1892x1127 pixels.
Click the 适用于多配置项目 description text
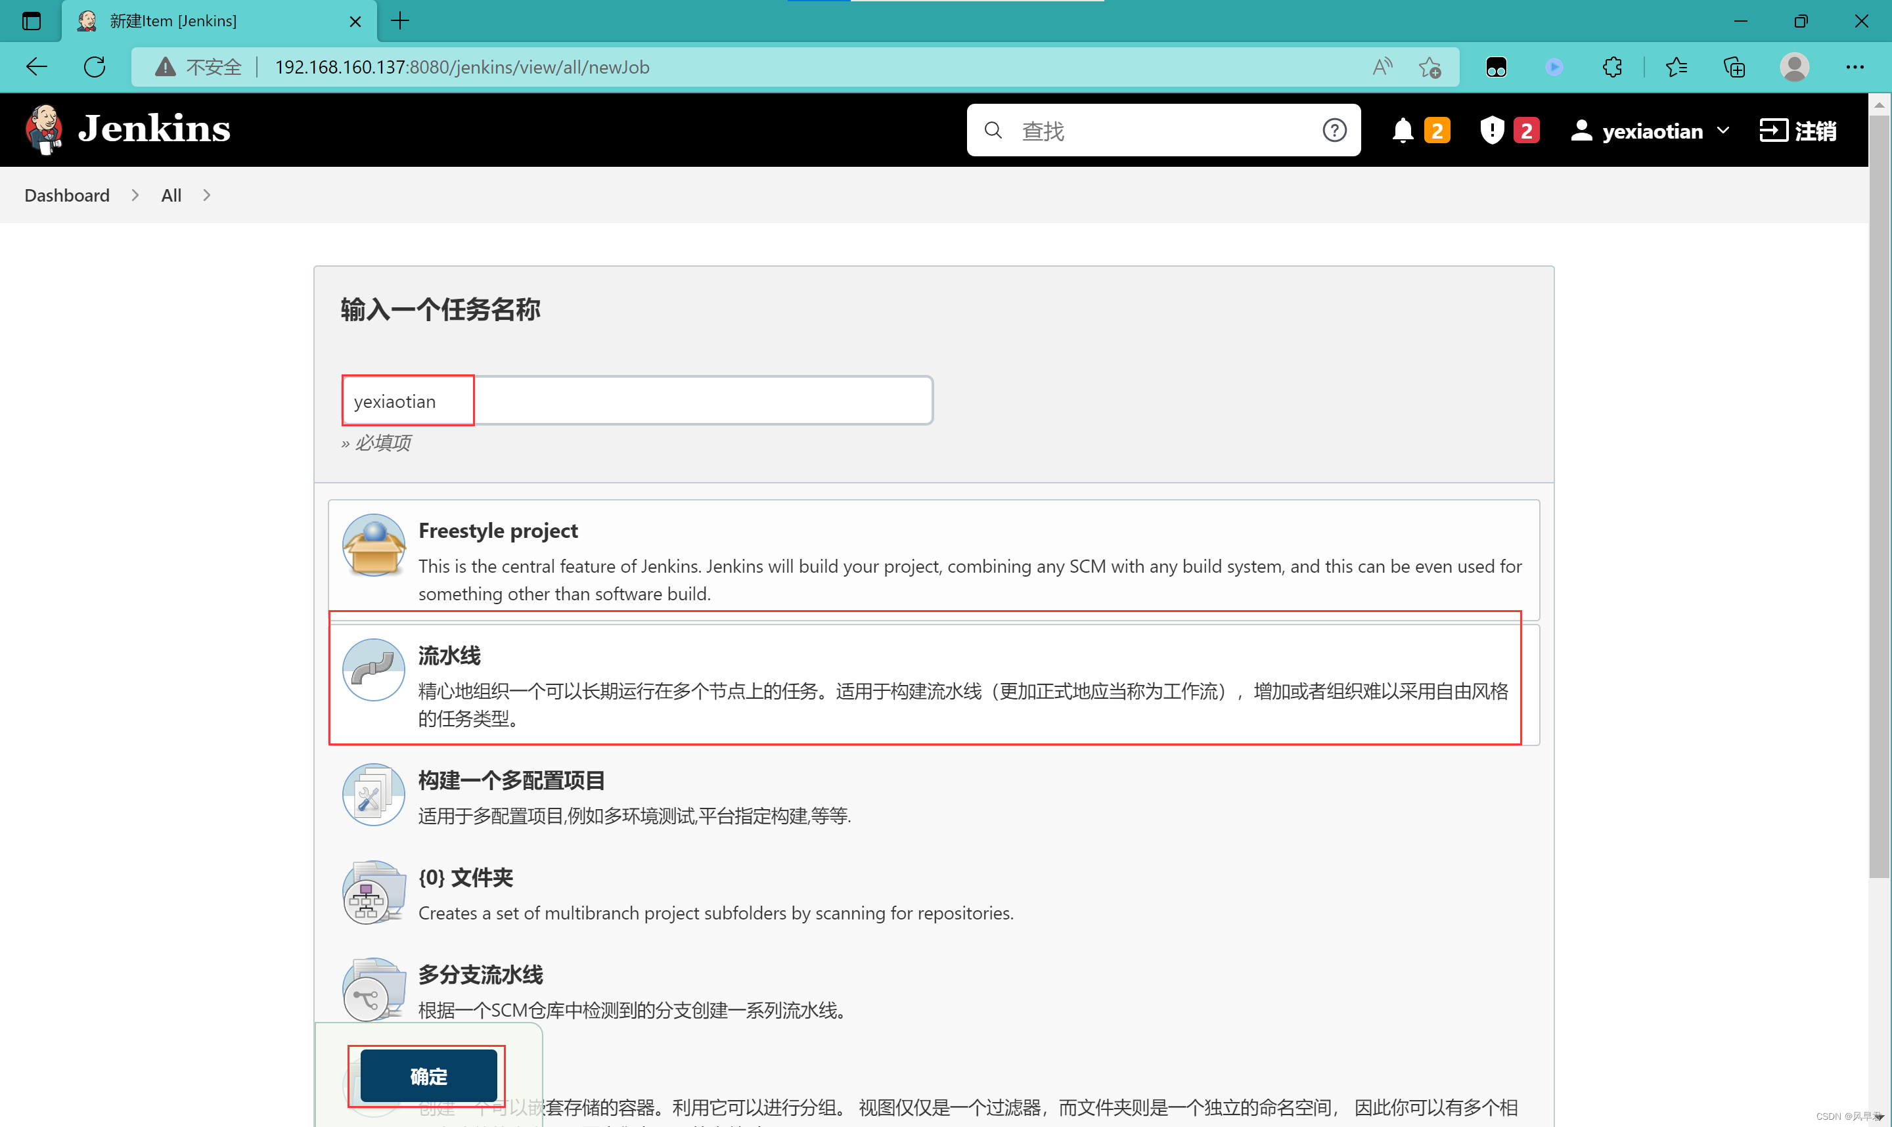634,816
